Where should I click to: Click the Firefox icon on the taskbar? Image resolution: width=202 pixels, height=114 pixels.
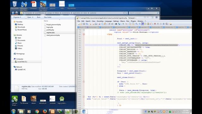tap(45, 111)
